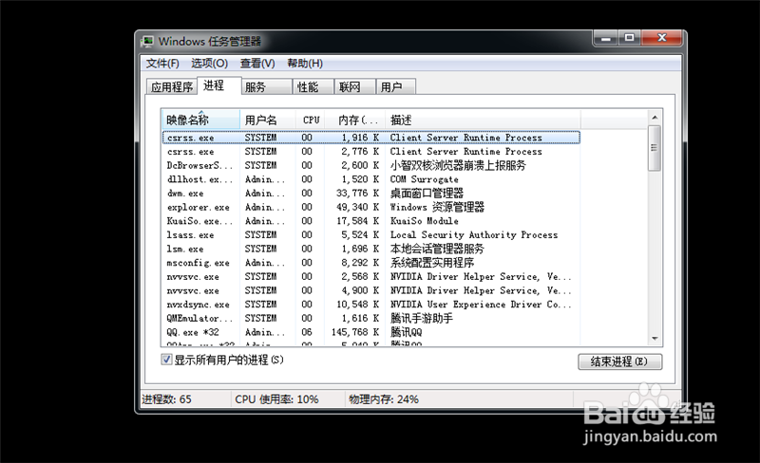Sort by 描述 column header
760x463 pixels.
point(483,120)
